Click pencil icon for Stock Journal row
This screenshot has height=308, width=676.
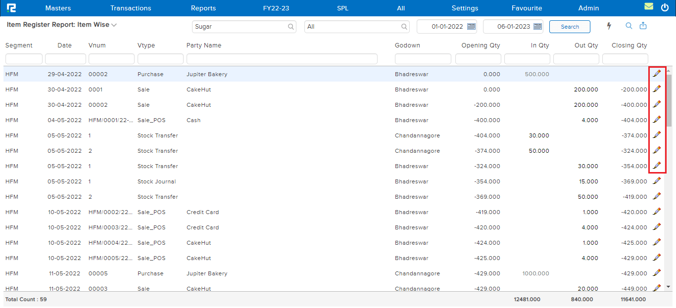[x=657, y=181]
